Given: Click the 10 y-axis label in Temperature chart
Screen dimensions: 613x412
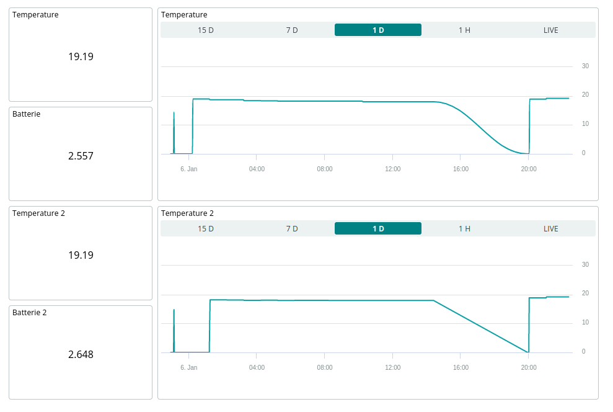Looking at the screenshot, I should [585, 123].
